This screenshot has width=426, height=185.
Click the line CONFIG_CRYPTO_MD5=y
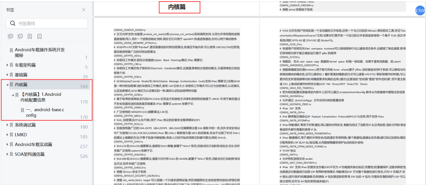click(x=127, y=116)
